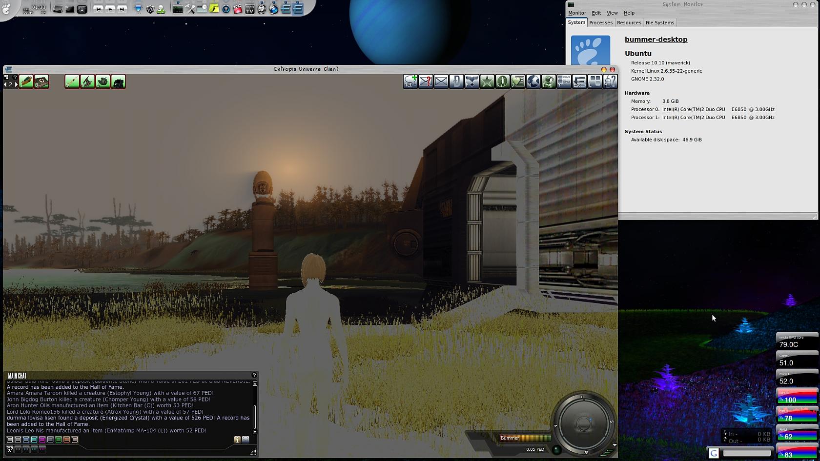Select the first weapon quickbar slot
The width and height of the screenshot is (820, 461).
click(26, 81)
